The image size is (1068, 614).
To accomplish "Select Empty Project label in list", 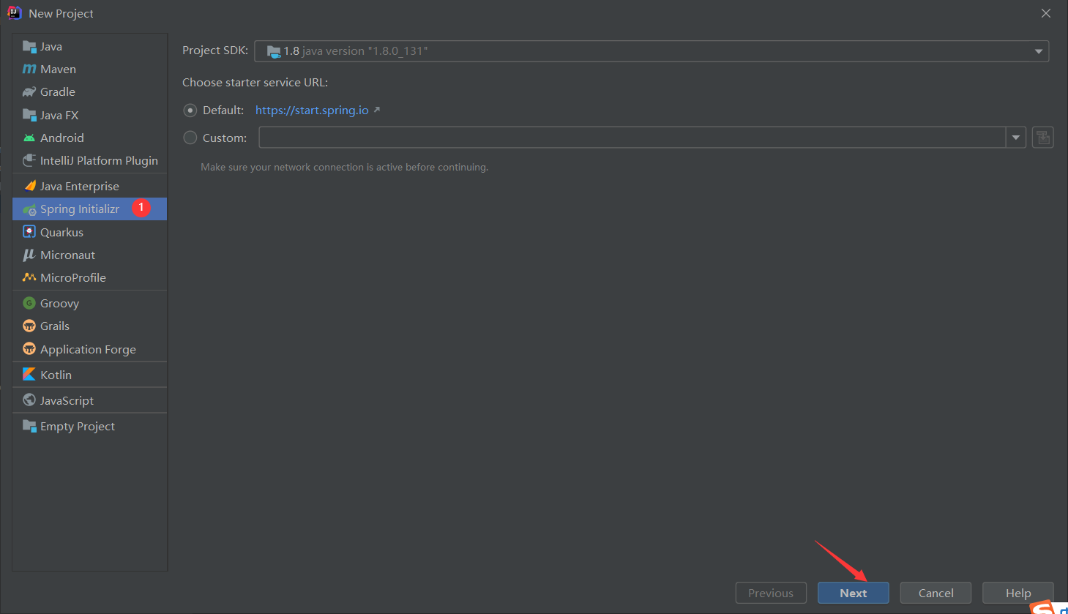I will [78, 427].
